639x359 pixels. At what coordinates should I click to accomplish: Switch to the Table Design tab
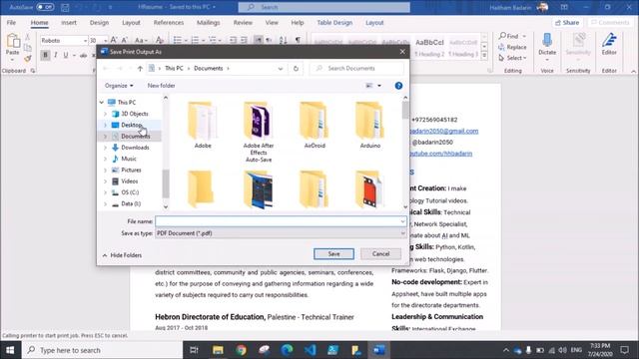coord(334,23)
